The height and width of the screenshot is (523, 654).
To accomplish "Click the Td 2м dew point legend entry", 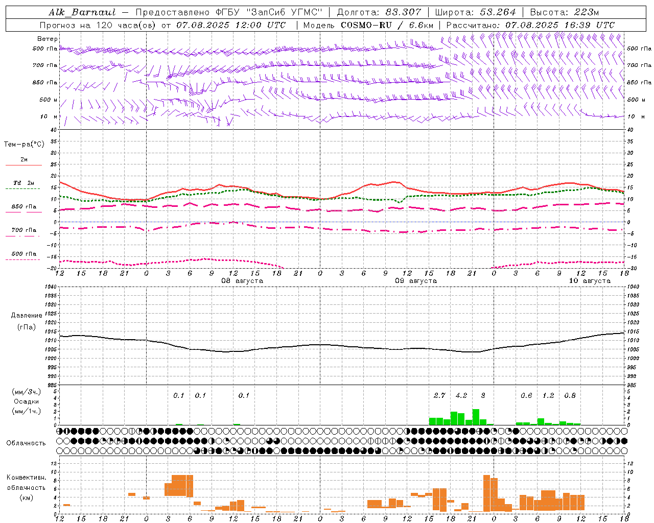I will point(24,183).
